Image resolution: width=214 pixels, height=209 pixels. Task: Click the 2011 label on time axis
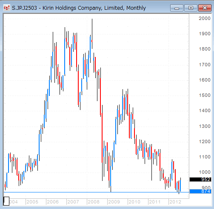tap(155, 202)
